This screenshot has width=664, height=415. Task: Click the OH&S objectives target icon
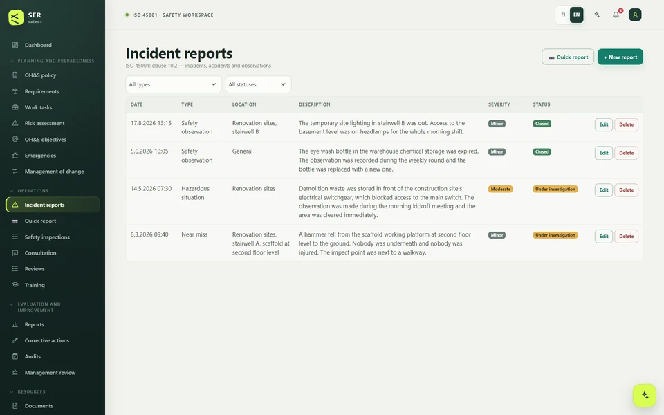(x=15, y=139)
